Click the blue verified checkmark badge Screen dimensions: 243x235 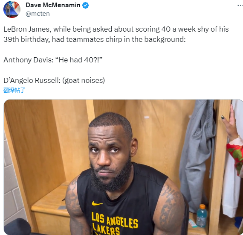tap(85, 6)
